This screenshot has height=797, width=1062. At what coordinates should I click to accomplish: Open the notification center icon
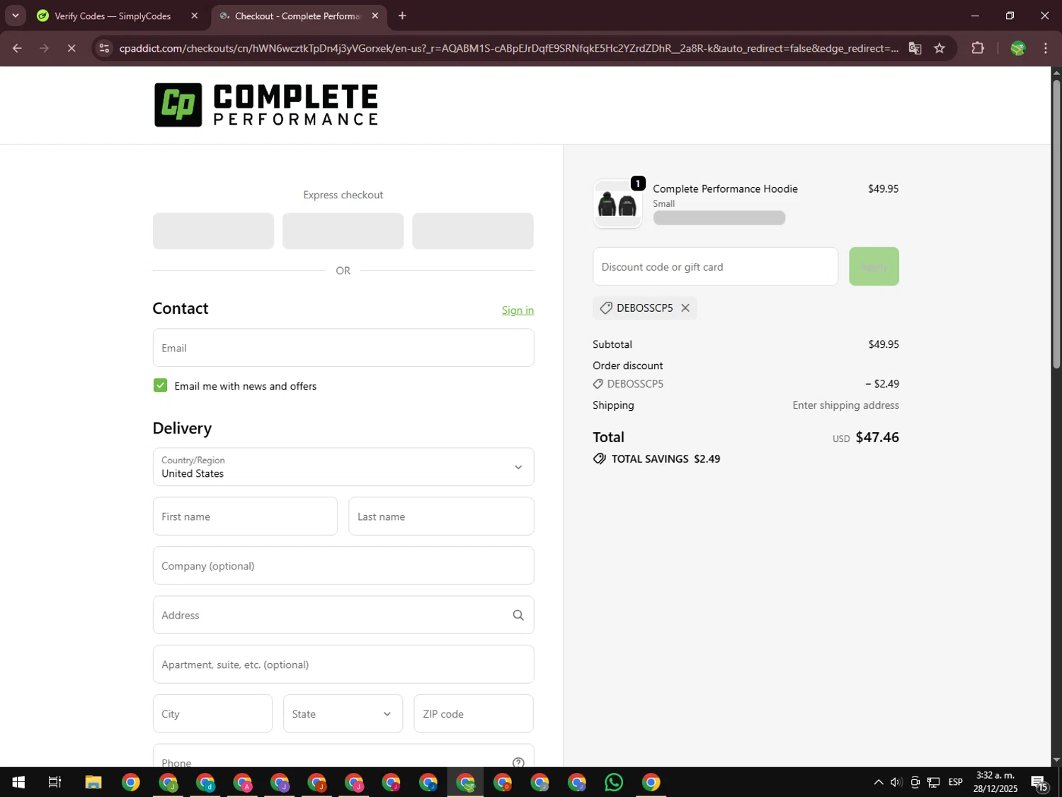pos(1039,782)
